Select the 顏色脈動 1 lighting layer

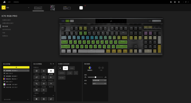click(16, 76)
